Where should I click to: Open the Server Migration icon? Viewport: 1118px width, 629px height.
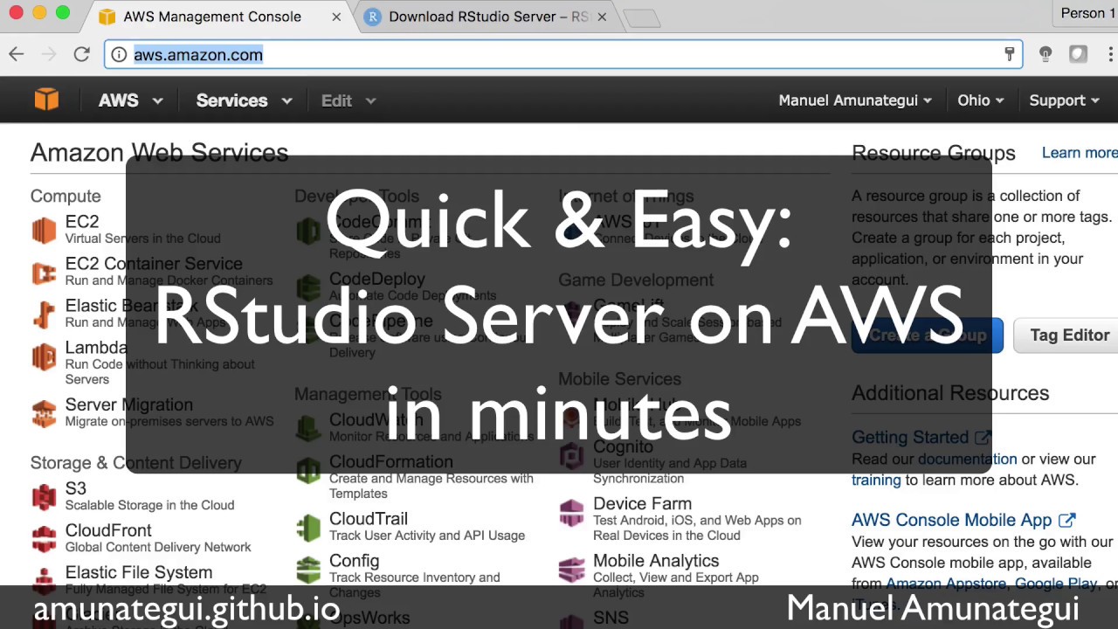pos(44,413)
